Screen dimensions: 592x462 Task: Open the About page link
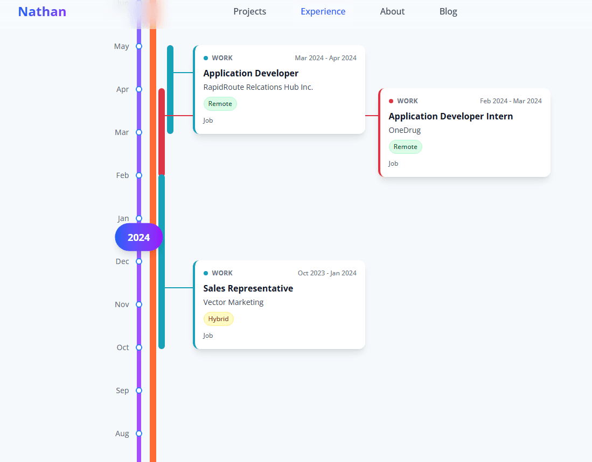coord(392,12)
